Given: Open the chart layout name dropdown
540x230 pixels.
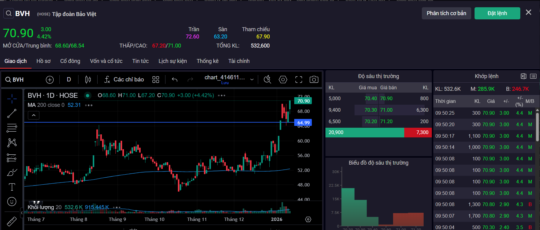Looking at the screenshot, I should tap(252, 79).
